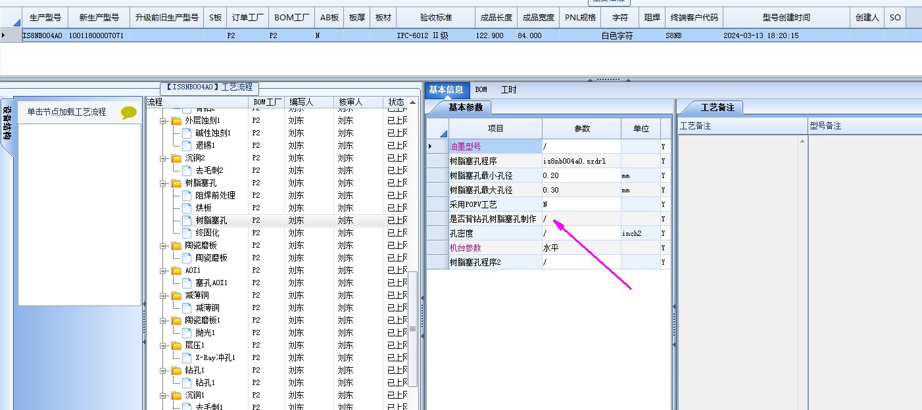Click document icon of 碱性蚀刻1
This screenshot has height=410, width=922.
187,133
